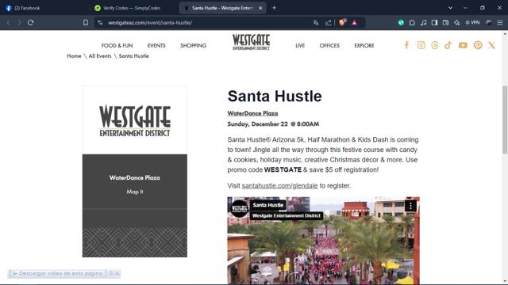This screenshot has width=508, height=285.
Task: Open the Brave wallet icon
Action: pos(445,23)
